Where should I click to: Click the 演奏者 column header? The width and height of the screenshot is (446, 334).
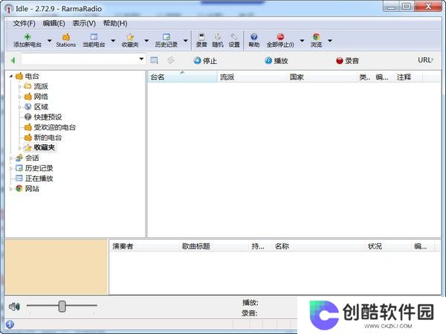pos(144,246)
